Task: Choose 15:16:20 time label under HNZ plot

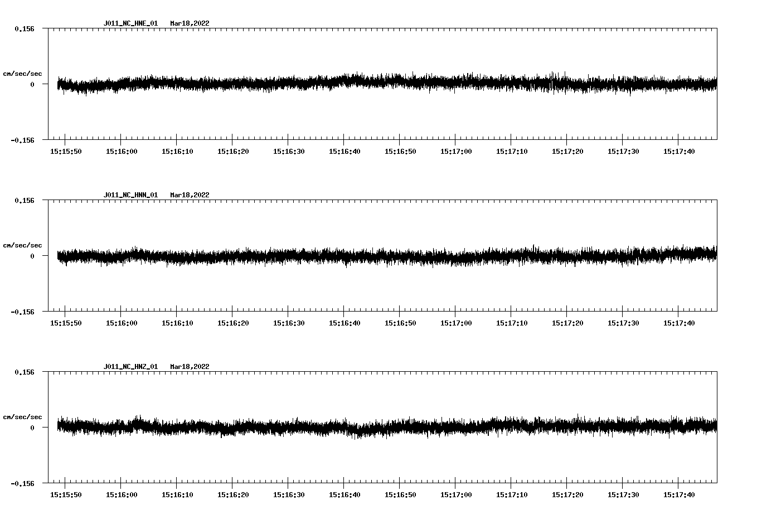Action: [x=233, y=495]
